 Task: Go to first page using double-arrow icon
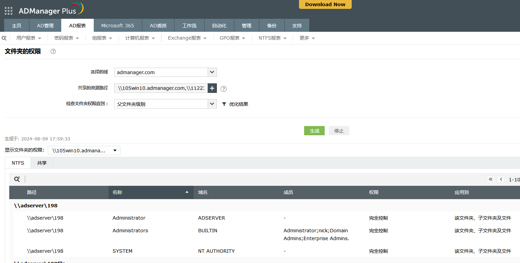tap(491, 179)
